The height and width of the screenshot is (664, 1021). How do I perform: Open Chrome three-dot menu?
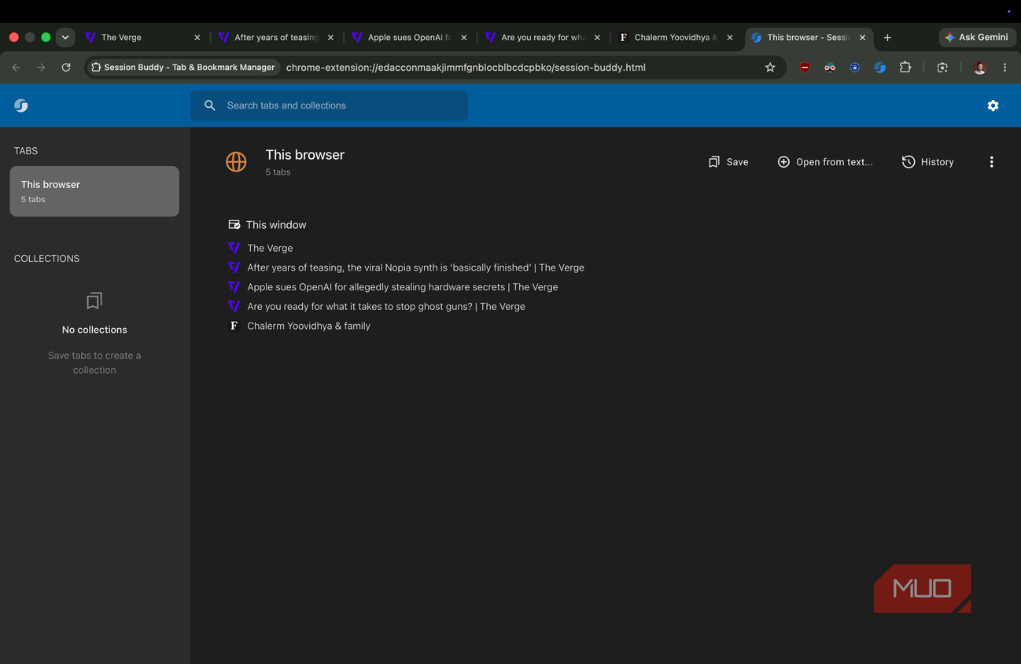pos(1004,68)
